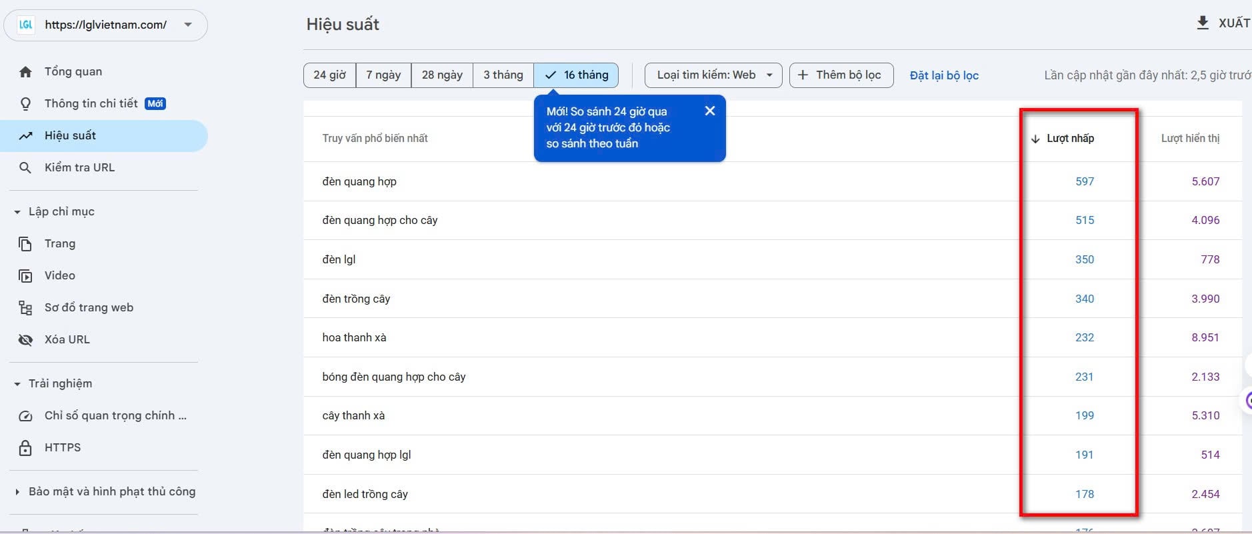Click the Sơ đồ trang web icon
This screenshot has height=534, width=1252.
pos(25,307)
